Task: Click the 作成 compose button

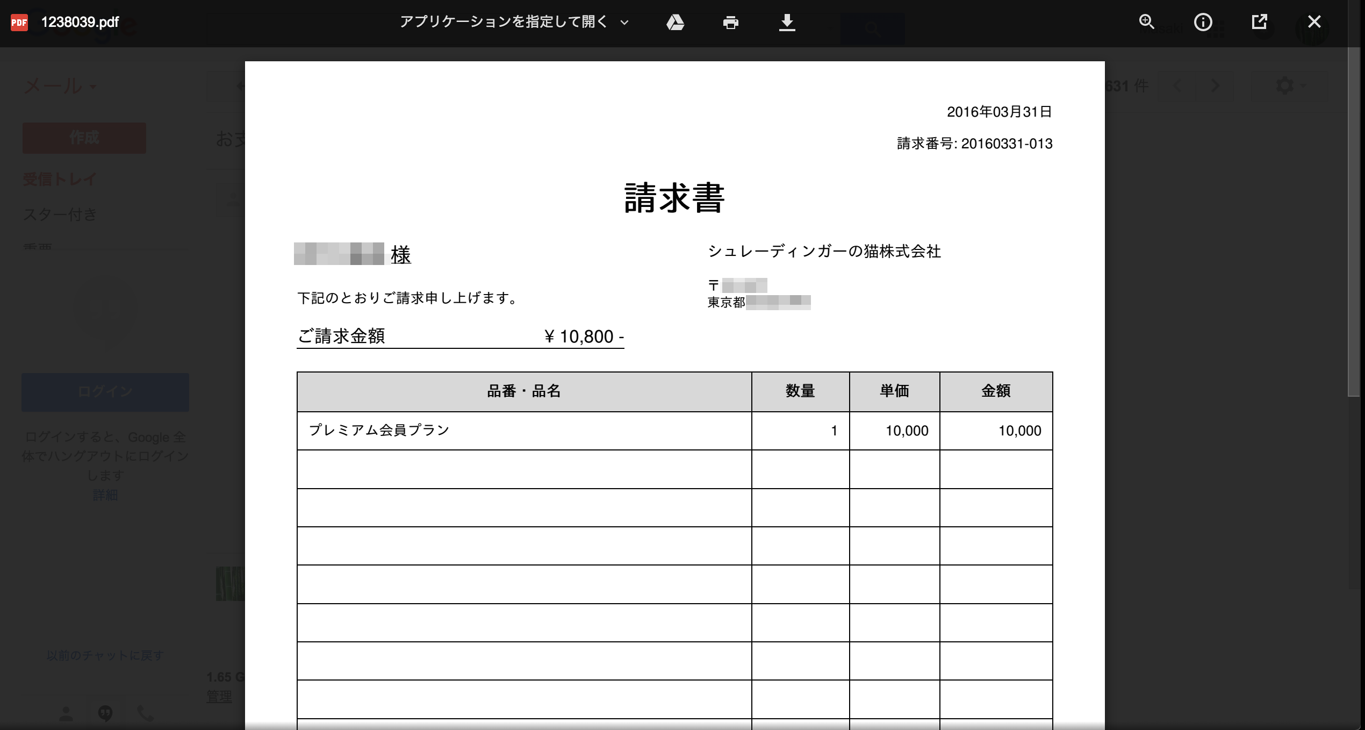Action: coord(83,138)
